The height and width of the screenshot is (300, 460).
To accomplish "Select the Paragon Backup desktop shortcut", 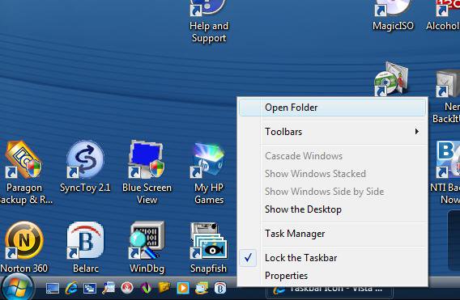I will pos(23,172).
